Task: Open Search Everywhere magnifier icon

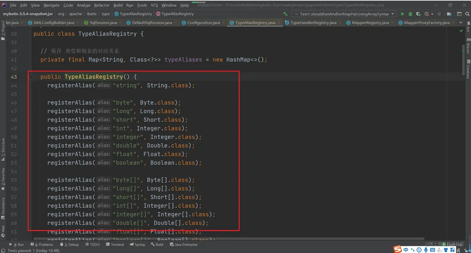Action: (x=467, y=14)
